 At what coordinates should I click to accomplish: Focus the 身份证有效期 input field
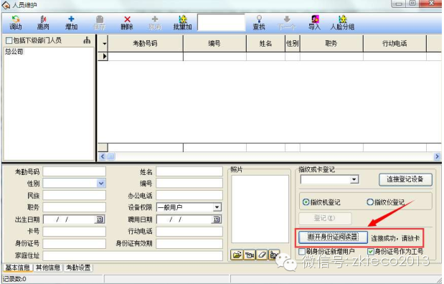(x=189, y=244)
